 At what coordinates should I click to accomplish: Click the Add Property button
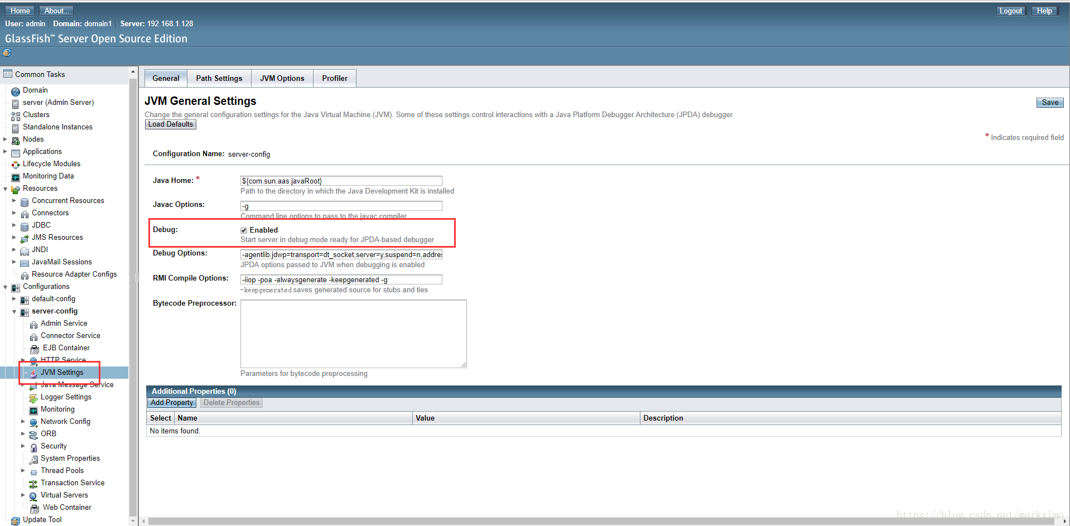(x=172, y=403)
